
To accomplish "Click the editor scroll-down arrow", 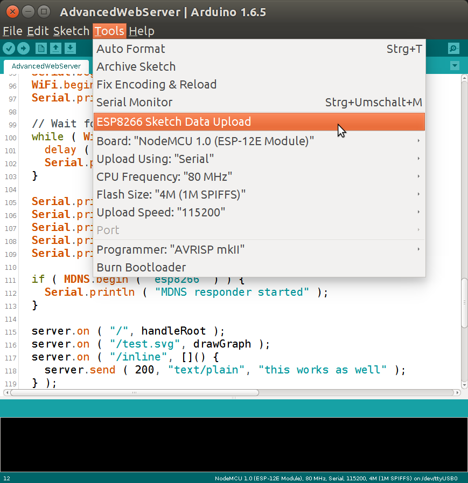I will (464, 385).
